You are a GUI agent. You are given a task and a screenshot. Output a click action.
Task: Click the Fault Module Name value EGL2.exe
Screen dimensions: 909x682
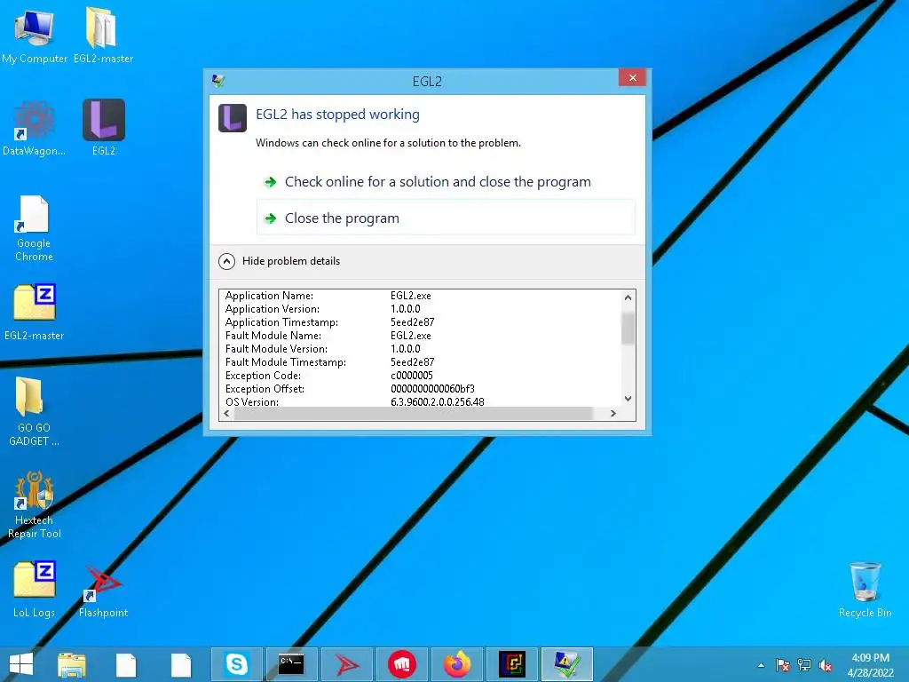tap(410, 336)
